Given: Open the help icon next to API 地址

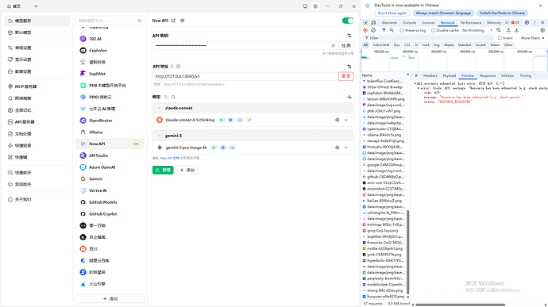Looking at the screenshot, I should (x=178, y=67).
